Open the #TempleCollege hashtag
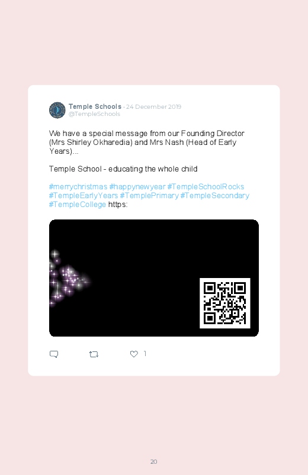 pyautogui.click(x=78, y=205)
